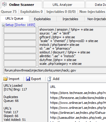Screen dimensions: 106x122
Task: Collapse the Setup Dorks section
Action: (x=3, y=25)
